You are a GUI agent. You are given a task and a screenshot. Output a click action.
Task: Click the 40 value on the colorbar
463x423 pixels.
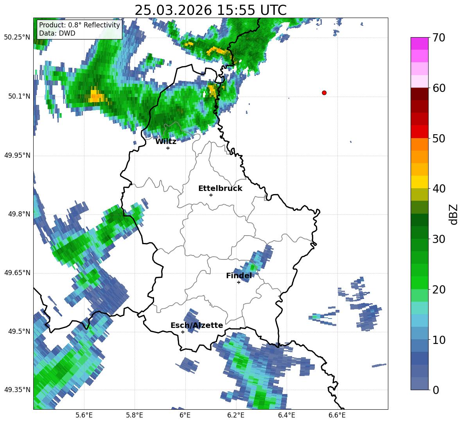(438, 189)
